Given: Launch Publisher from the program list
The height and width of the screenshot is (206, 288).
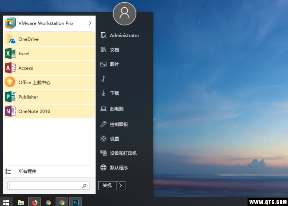Looking at the screenshot, I should (49, 97).
